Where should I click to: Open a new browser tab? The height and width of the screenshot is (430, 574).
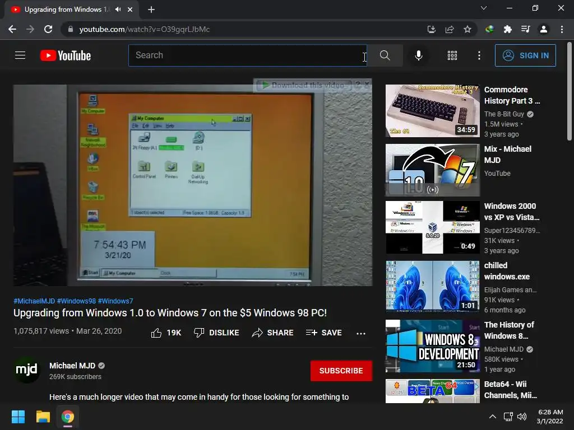[151, 10]
